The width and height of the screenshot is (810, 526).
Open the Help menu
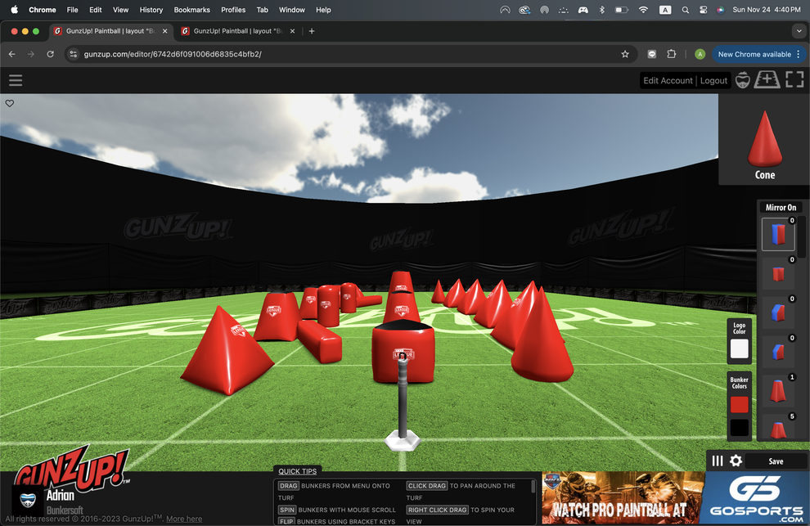(x=323, y=10)
